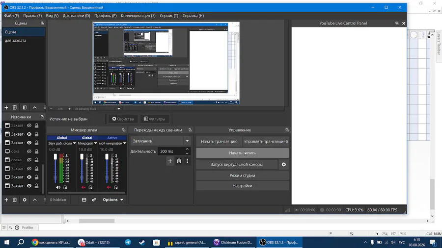Toggle monitoring headphones for Звук раб. стола

pyautogui.click(x=65, y=187)
